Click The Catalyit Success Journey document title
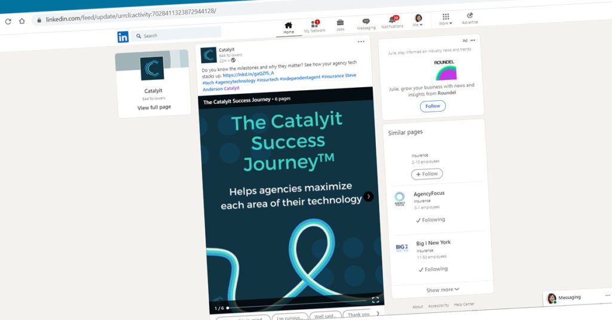Screen dimensions: 612x320 pos(237,101)
